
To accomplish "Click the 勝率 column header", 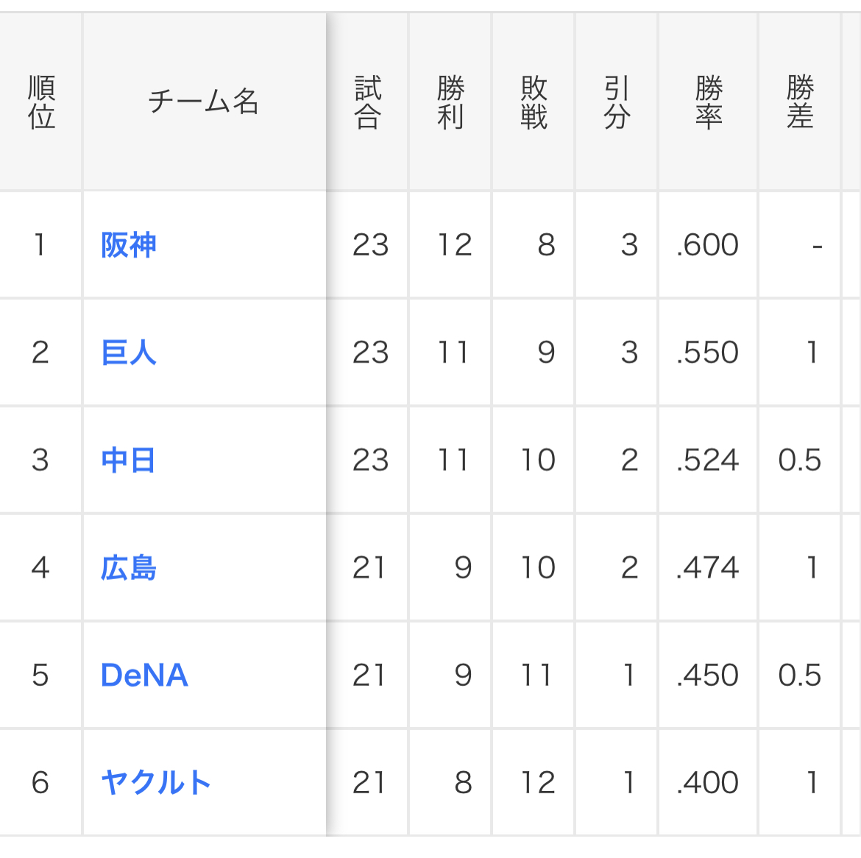I will pos(708,102).
